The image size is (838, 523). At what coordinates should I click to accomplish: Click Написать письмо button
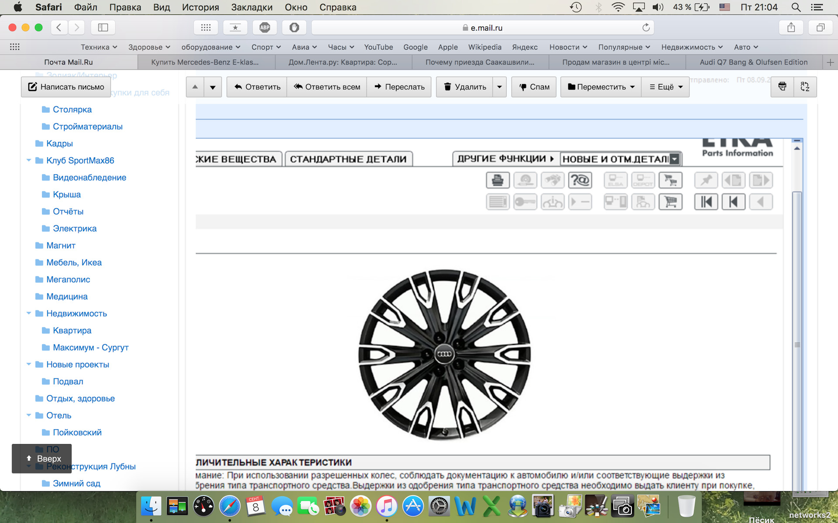66,87
